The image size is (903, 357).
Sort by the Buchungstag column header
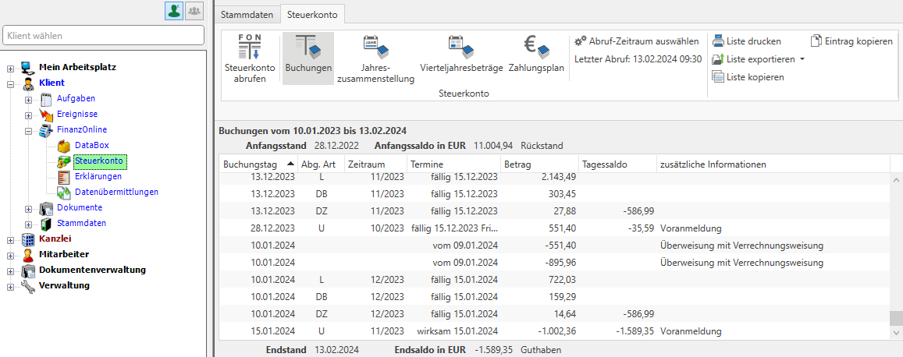coord(250,164)
